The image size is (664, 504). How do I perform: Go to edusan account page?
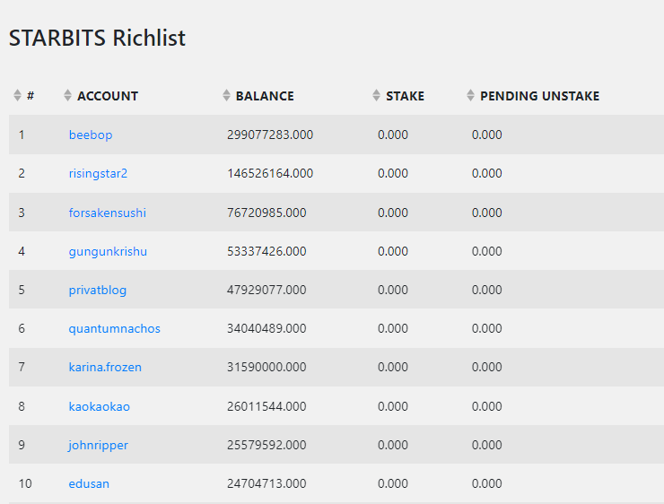(x=89, y=483)
